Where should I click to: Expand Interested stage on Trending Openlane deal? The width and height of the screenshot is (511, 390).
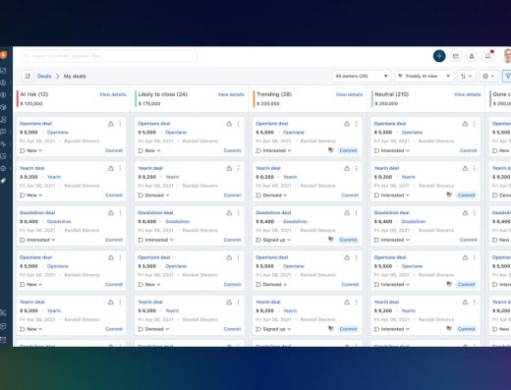[273, 150]
